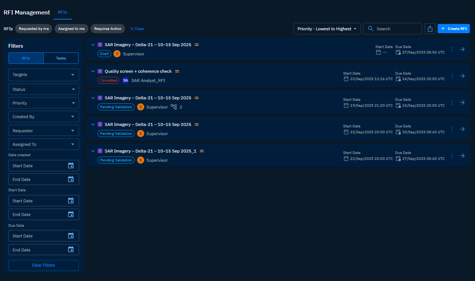Open the Priority sort order dropdown
Screen dimensions: 475x281
(x=327, y=29)
